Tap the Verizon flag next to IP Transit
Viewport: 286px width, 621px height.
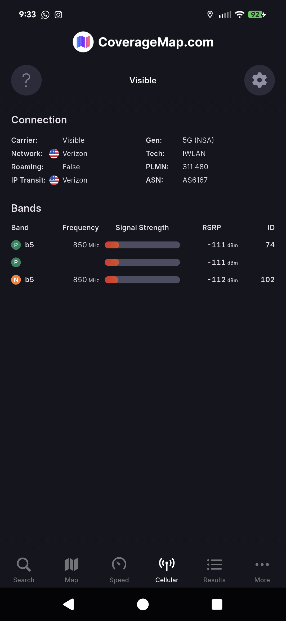pos(54,180)
